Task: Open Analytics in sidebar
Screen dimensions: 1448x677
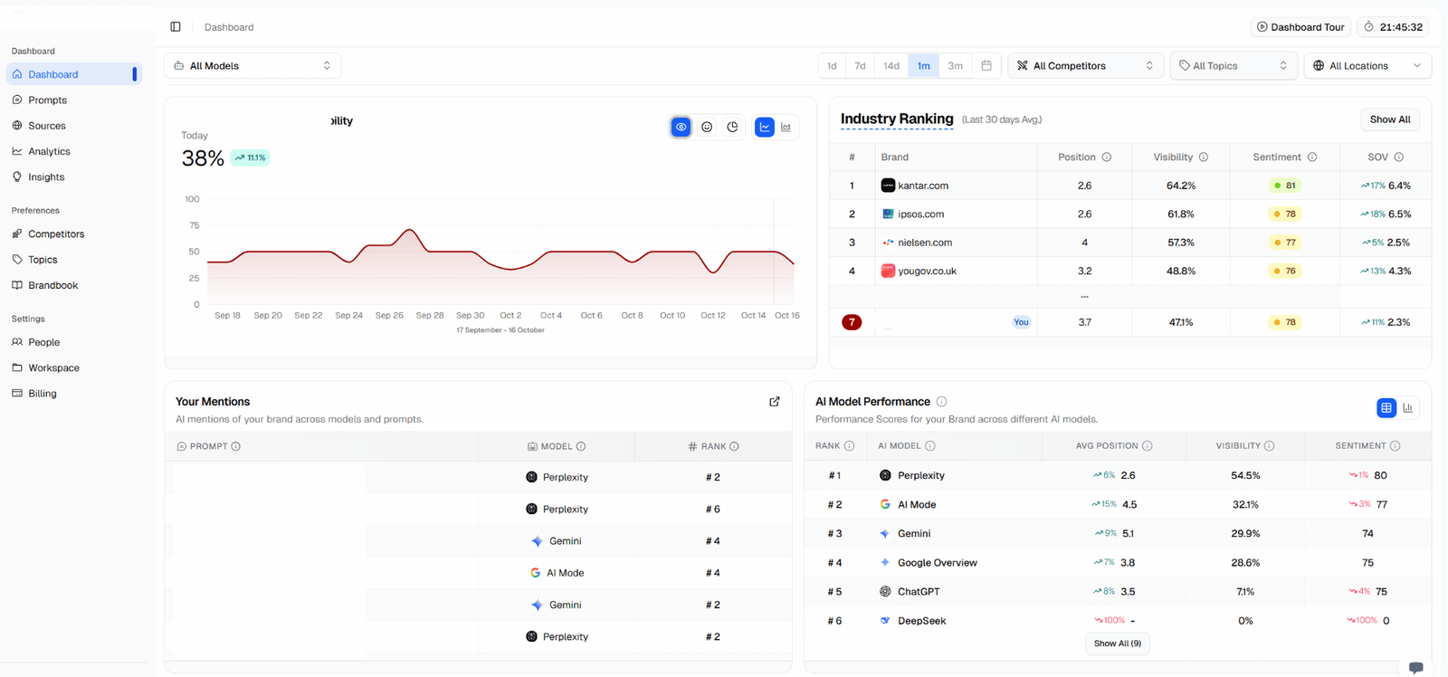Action: pos(74,151)
